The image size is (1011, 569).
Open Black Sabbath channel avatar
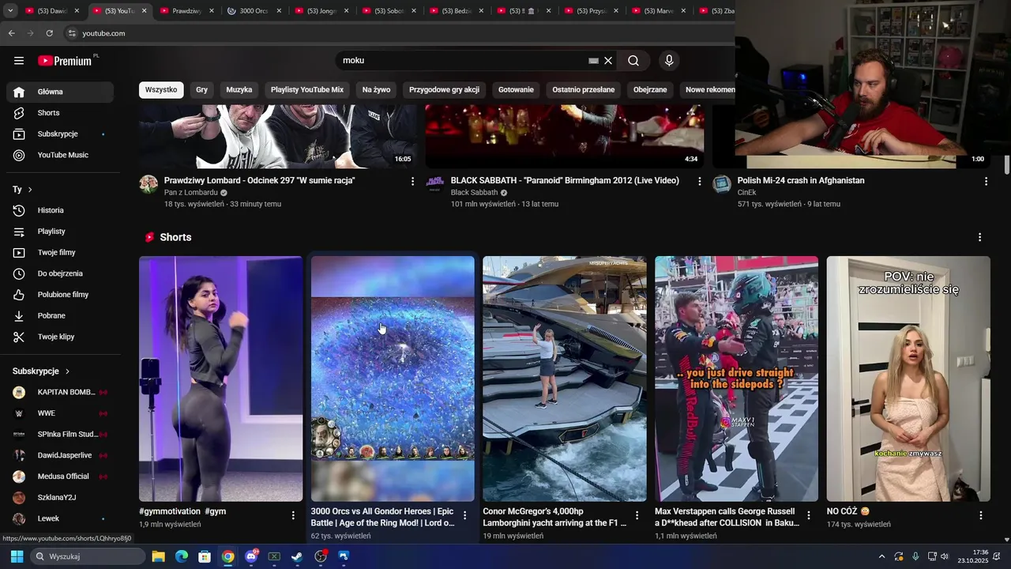click(435, 184)
